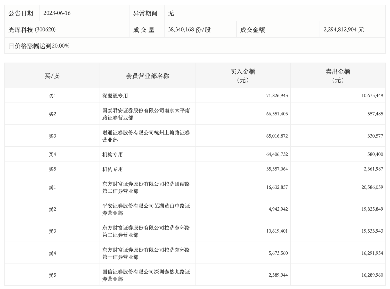
Task: Click the turnover amount 2,294,812,904 元
Action: tap(344, 30)
